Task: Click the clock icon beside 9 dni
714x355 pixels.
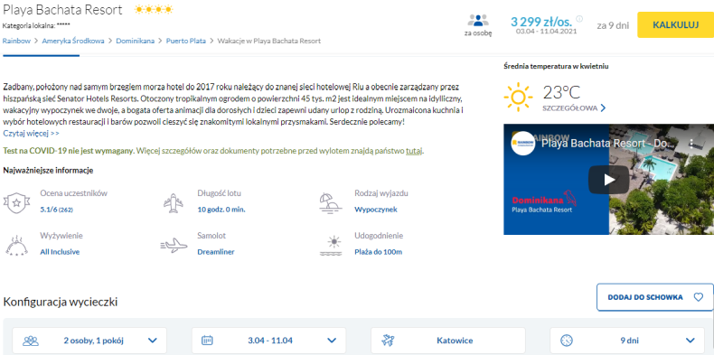Action: (x=567, y=341)
